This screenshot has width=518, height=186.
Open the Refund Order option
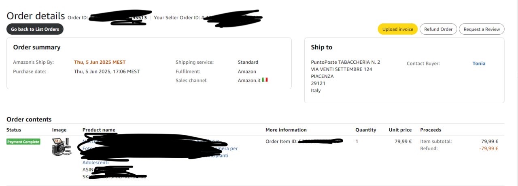[438, 29]
